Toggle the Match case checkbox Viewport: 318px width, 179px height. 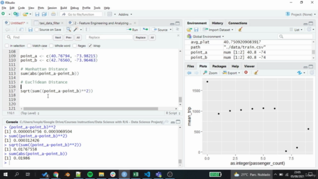29,46
